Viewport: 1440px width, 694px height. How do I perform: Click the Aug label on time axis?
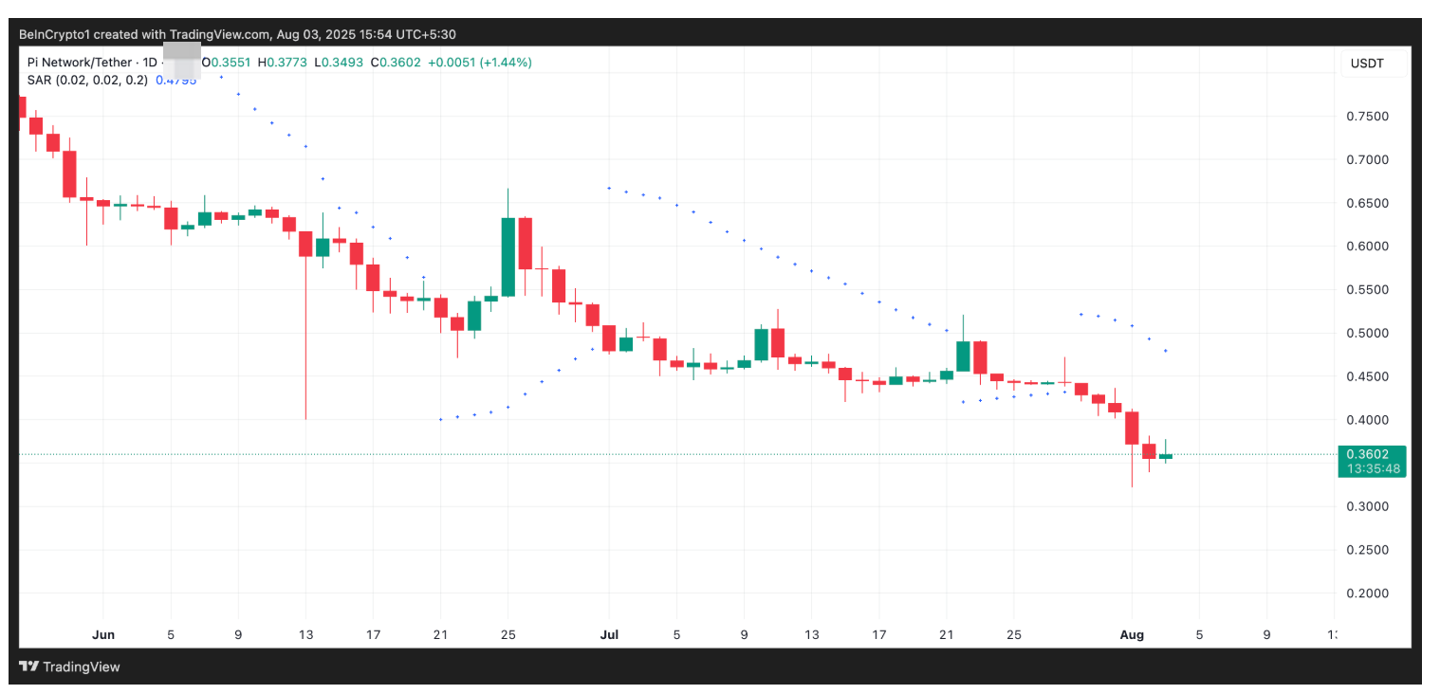pos(1132,634)
